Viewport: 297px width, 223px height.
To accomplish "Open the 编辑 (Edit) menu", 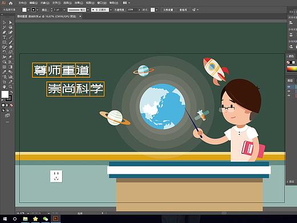I will click(34, 3).
